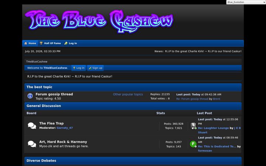The width and height of the screenshot is (266, 166).
Task: Open Re: This Is Dedicated To... post
Action: point(217,146)
